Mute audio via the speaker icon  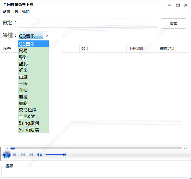[39, 154]
